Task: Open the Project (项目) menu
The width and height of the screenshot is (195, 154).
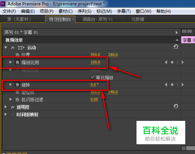Action: click(x=46, y=11)
